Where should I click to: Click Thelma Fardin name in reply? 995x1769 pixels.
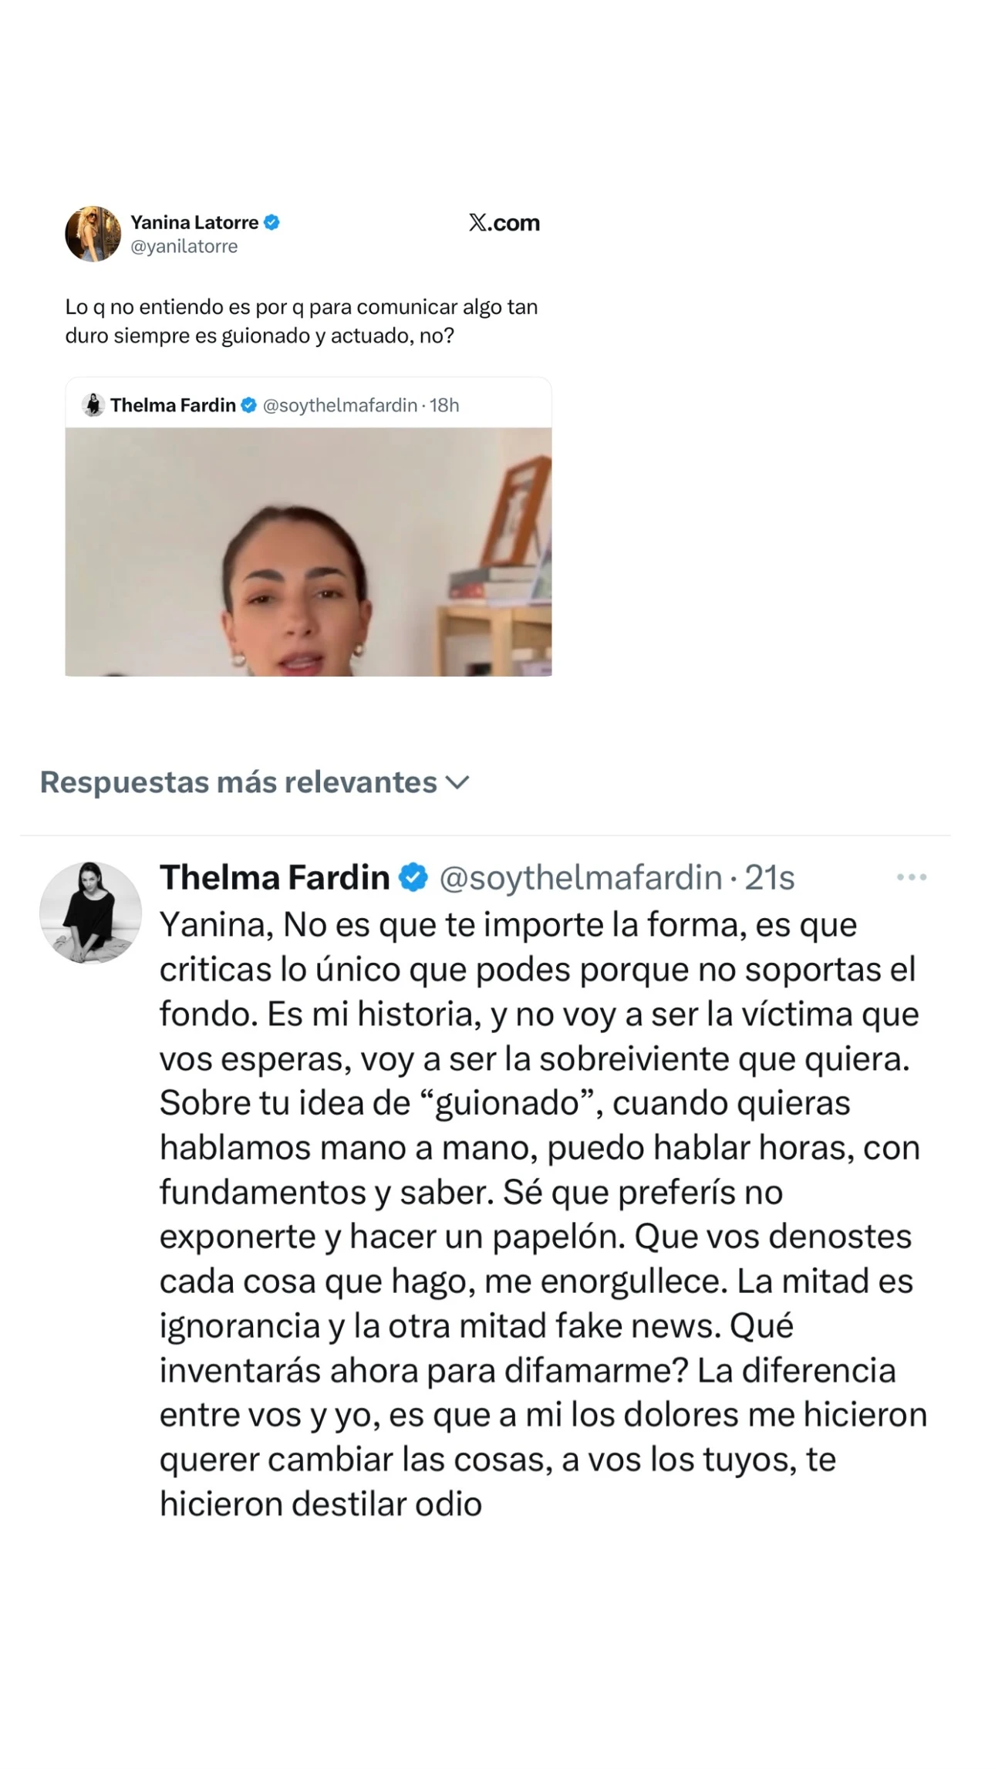[275, 877]
